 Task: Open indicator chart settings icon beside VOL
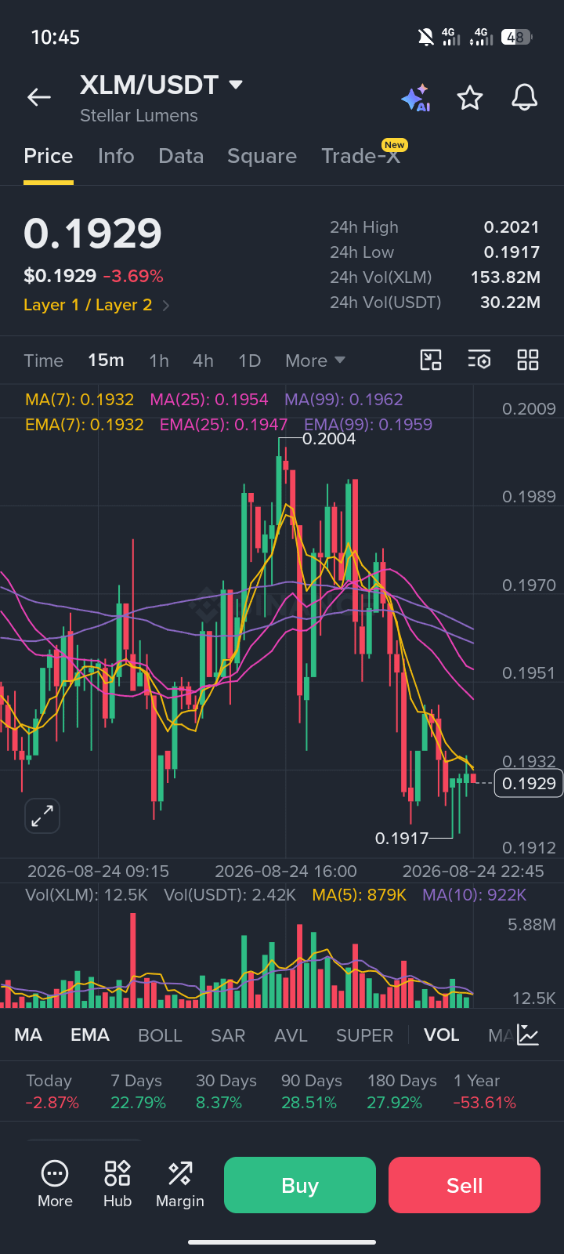pos(528,1035)
